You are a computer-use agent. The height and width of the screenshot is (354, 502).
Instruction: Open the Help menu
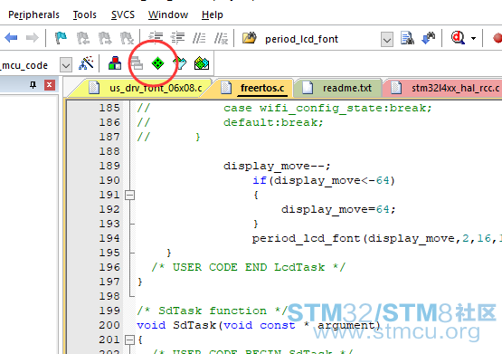tap(213, 14)
